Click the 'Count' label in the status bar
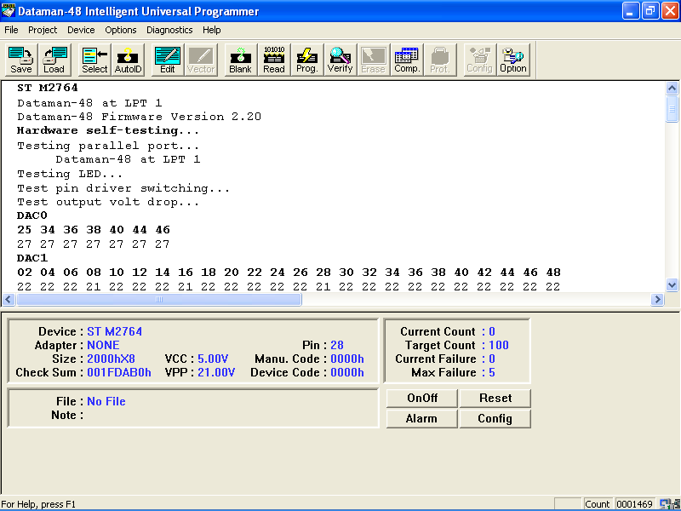 [598, 504]
